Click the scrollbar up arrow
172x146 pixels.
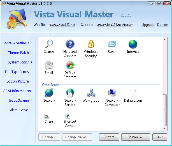pyautogui.click(x=165, y=40)
